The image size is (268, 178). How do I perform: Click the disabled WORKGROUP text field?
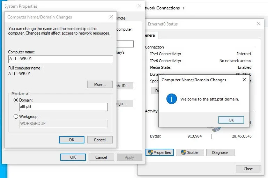[64, 124]
